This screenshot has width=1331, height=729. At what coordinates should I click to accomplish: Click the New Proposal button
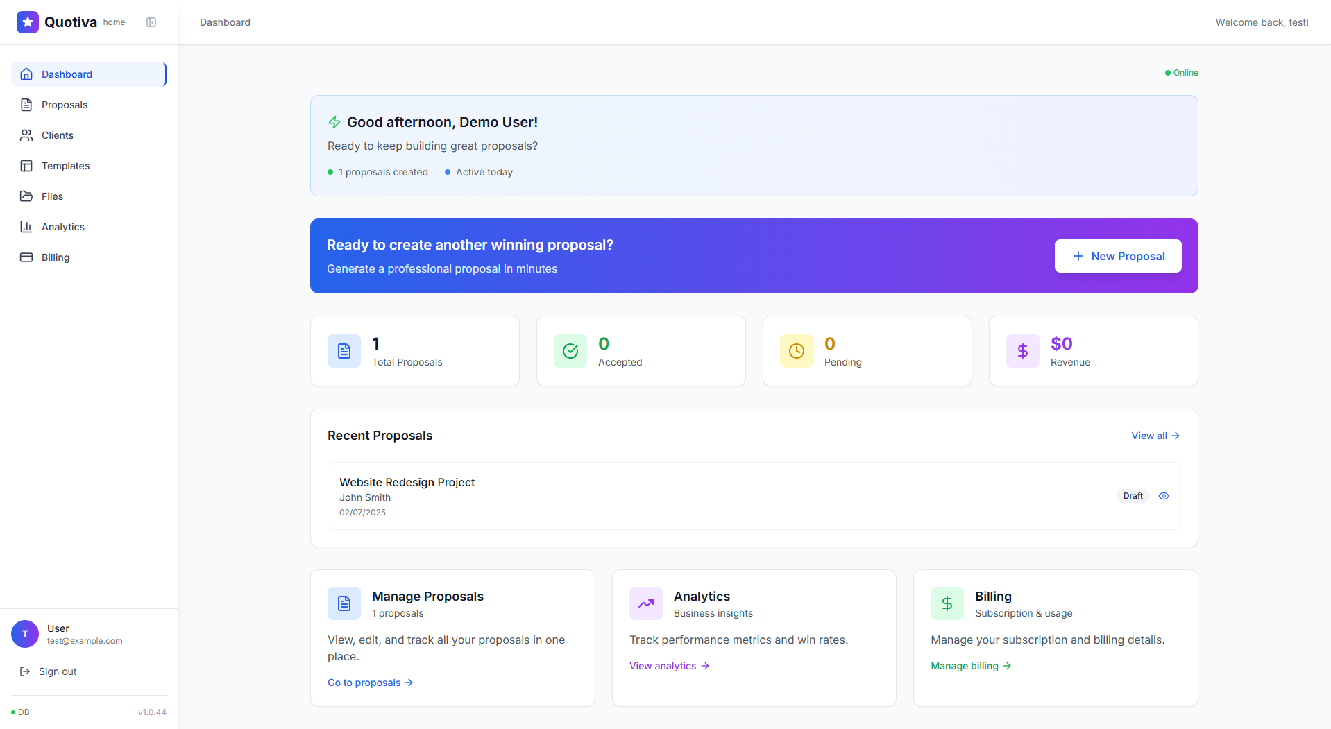pyautogui.click(x=1117, y=256)
